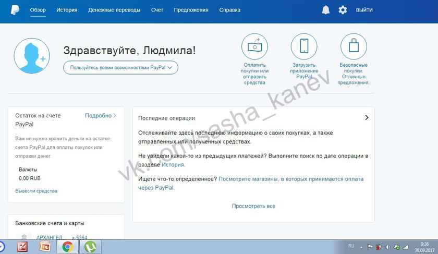The image size is (438, 254).
Task: Open Google Chrome in the taskbar
Action: (68, 247)
